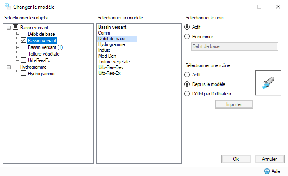
Task: Click the Importer button
Action: pos(234,104)
